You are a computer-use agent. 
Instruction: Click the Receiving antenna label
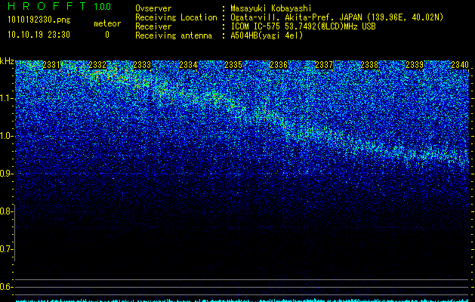click(174, 35)
